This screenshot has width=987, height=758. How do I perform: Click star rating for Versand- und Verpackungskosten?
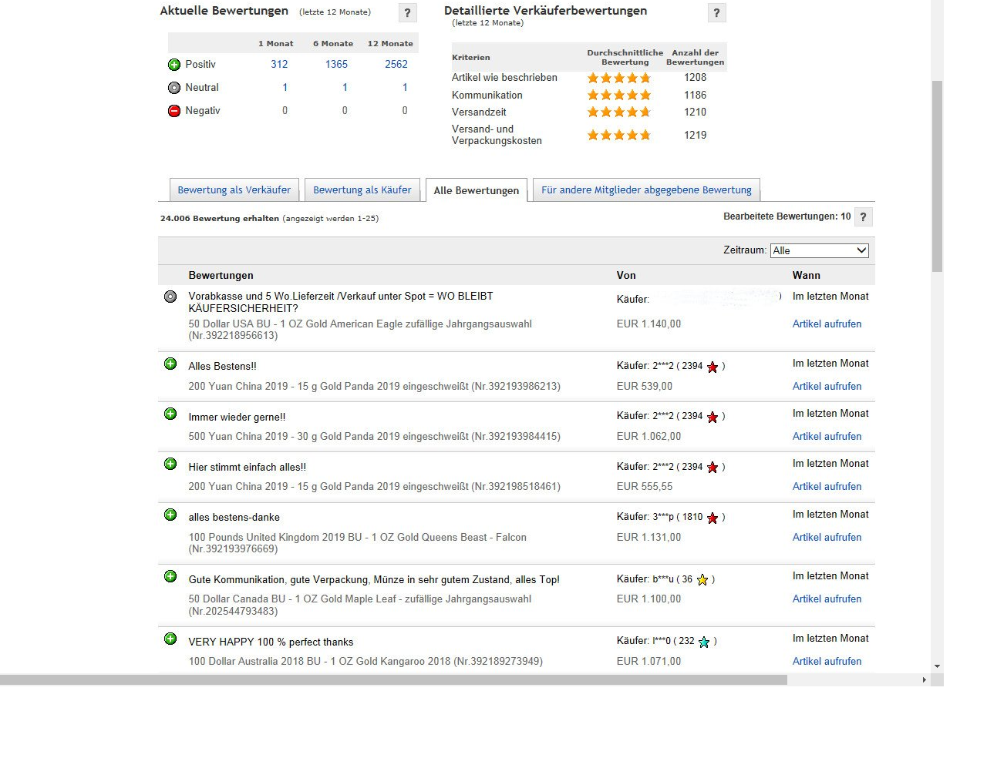(x=619, y=136)
